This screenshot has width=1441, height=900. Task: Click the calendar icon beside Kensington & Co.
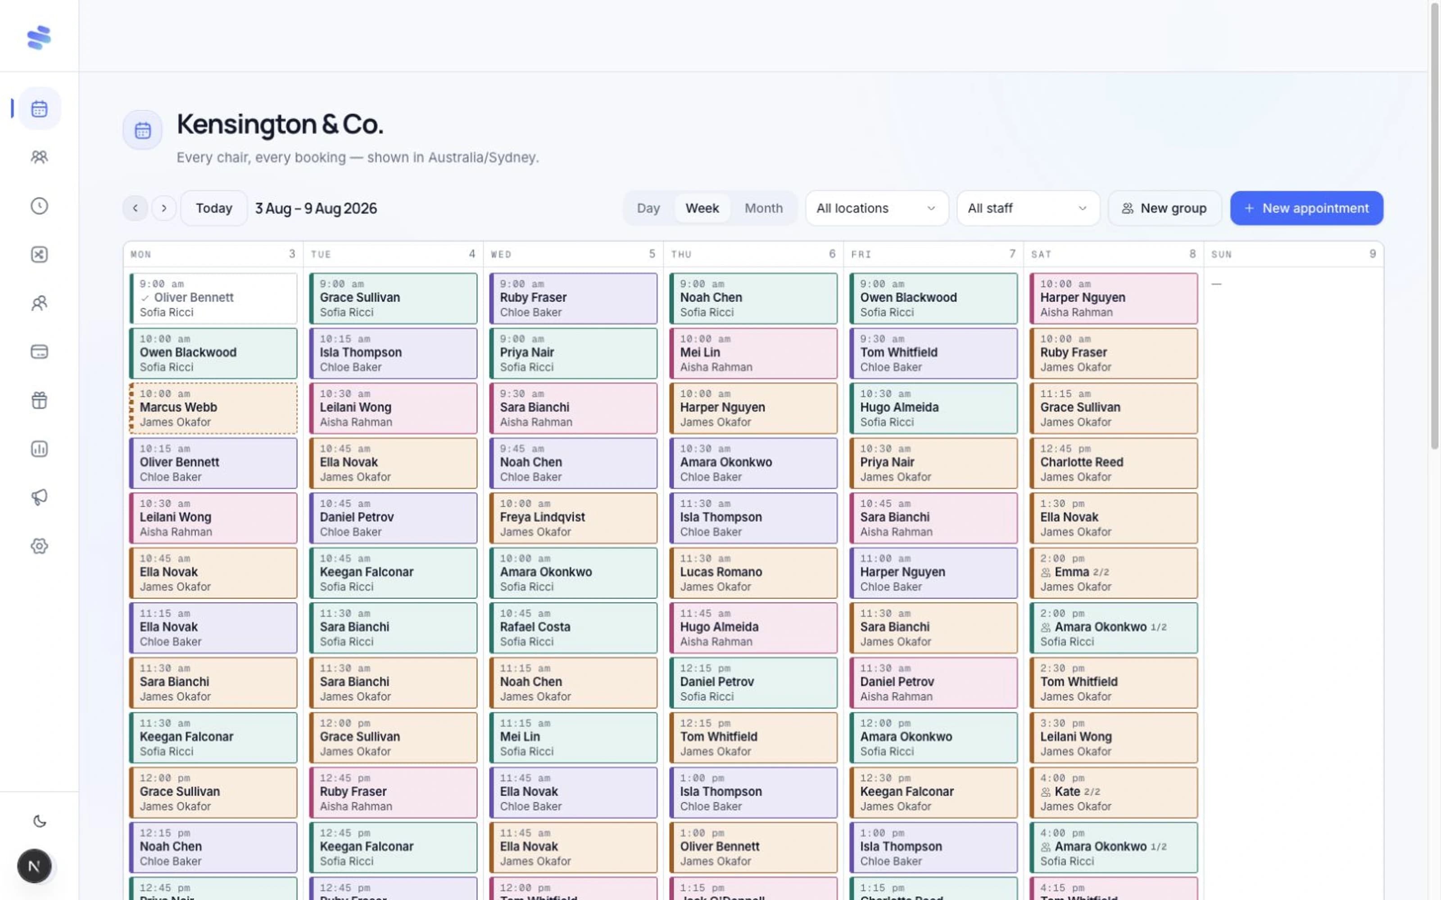143,130
